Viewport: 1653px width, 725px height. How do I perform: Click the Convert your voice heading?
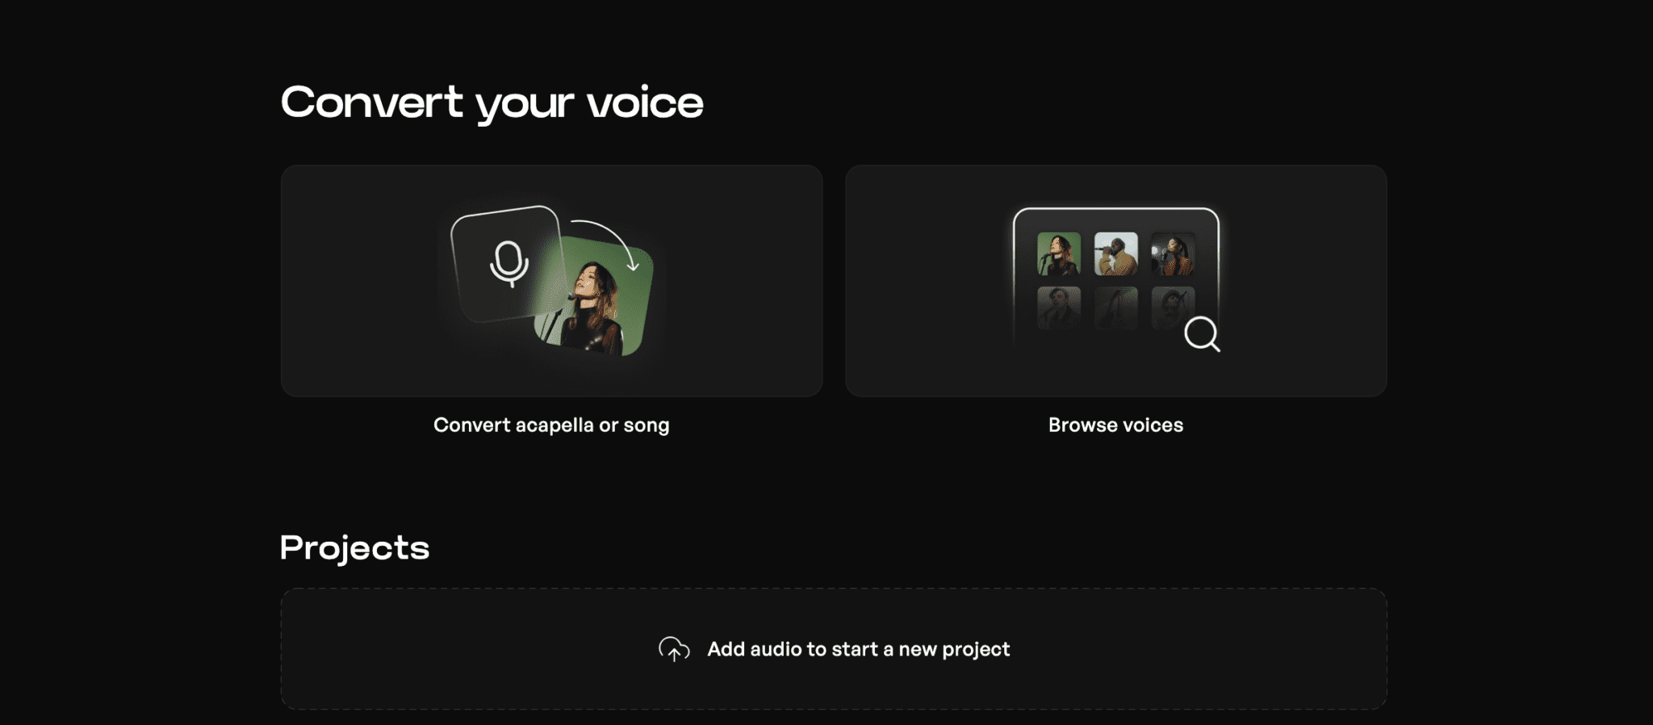pos(492,101)
